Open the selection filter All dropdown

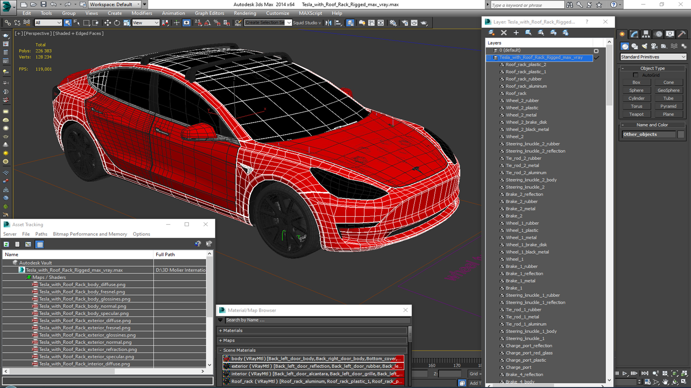coord(48,23)
